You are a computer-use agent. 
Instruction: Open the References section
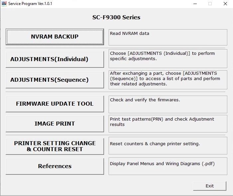55,166
